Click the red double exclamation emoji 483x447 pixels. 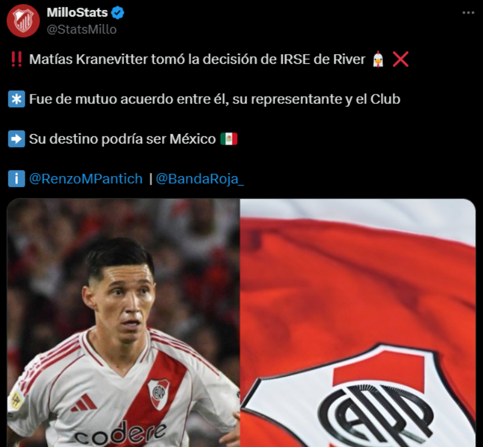coord(17,59)
